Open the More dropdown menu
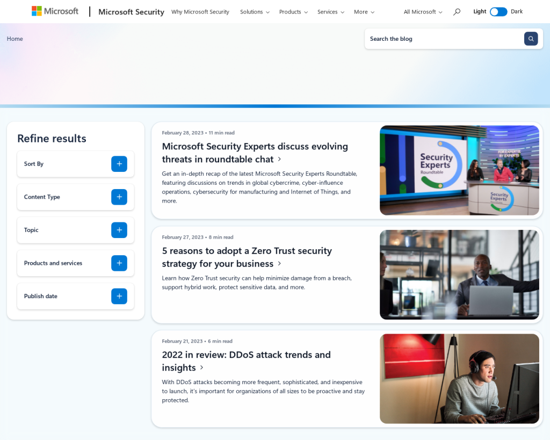This screenshot has height=440, width=550. [x=364, y=12]
